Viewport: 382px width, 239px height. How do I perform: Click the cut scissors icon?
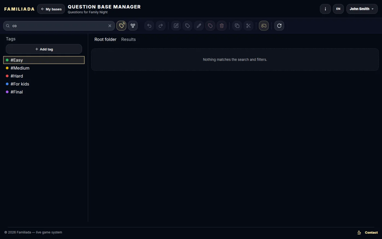point(249,26)
